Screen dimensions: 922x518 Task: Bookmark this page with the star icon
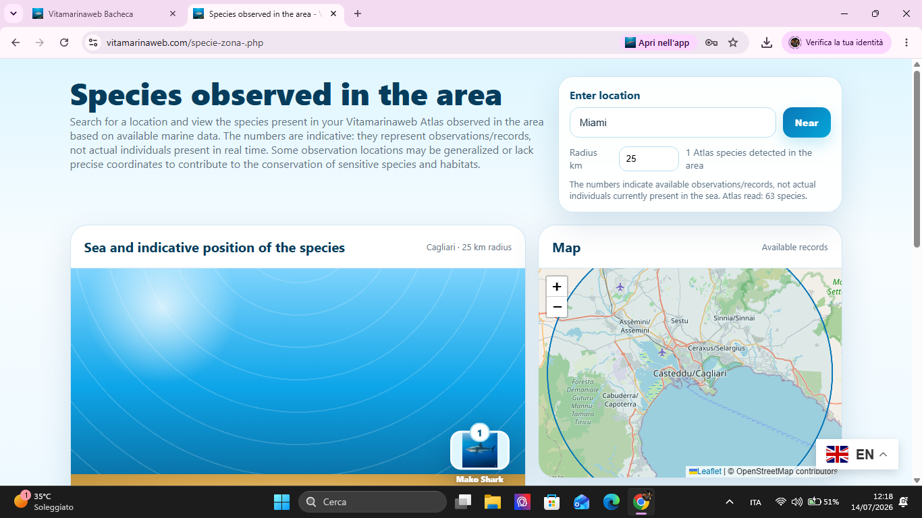[x=733, y=42]
